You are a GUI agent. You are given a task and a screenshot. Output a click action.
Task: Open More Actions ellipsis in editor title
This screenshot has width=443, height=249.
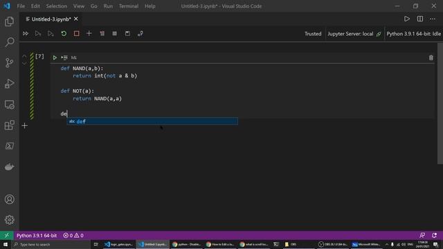(x=433, y=19)
